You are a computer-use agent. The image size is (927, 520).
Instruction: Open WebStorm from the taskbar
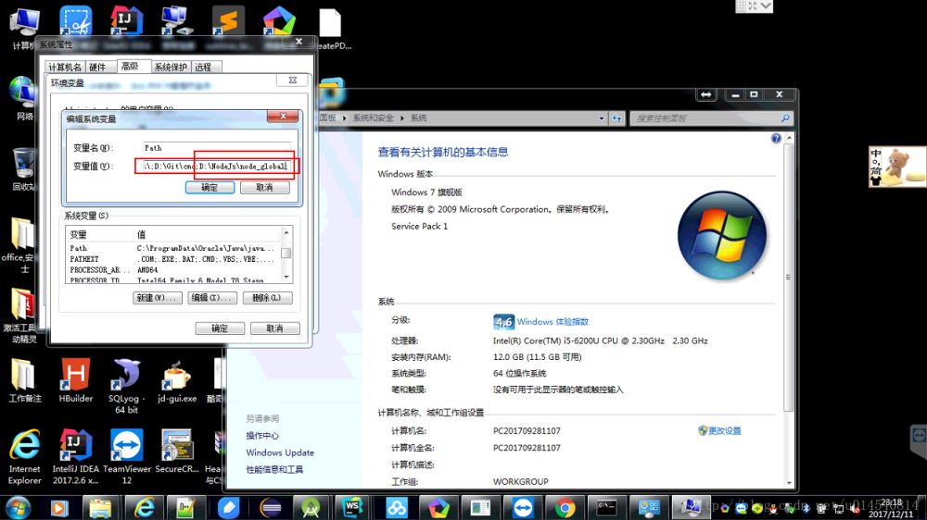(x=352, y=508)
